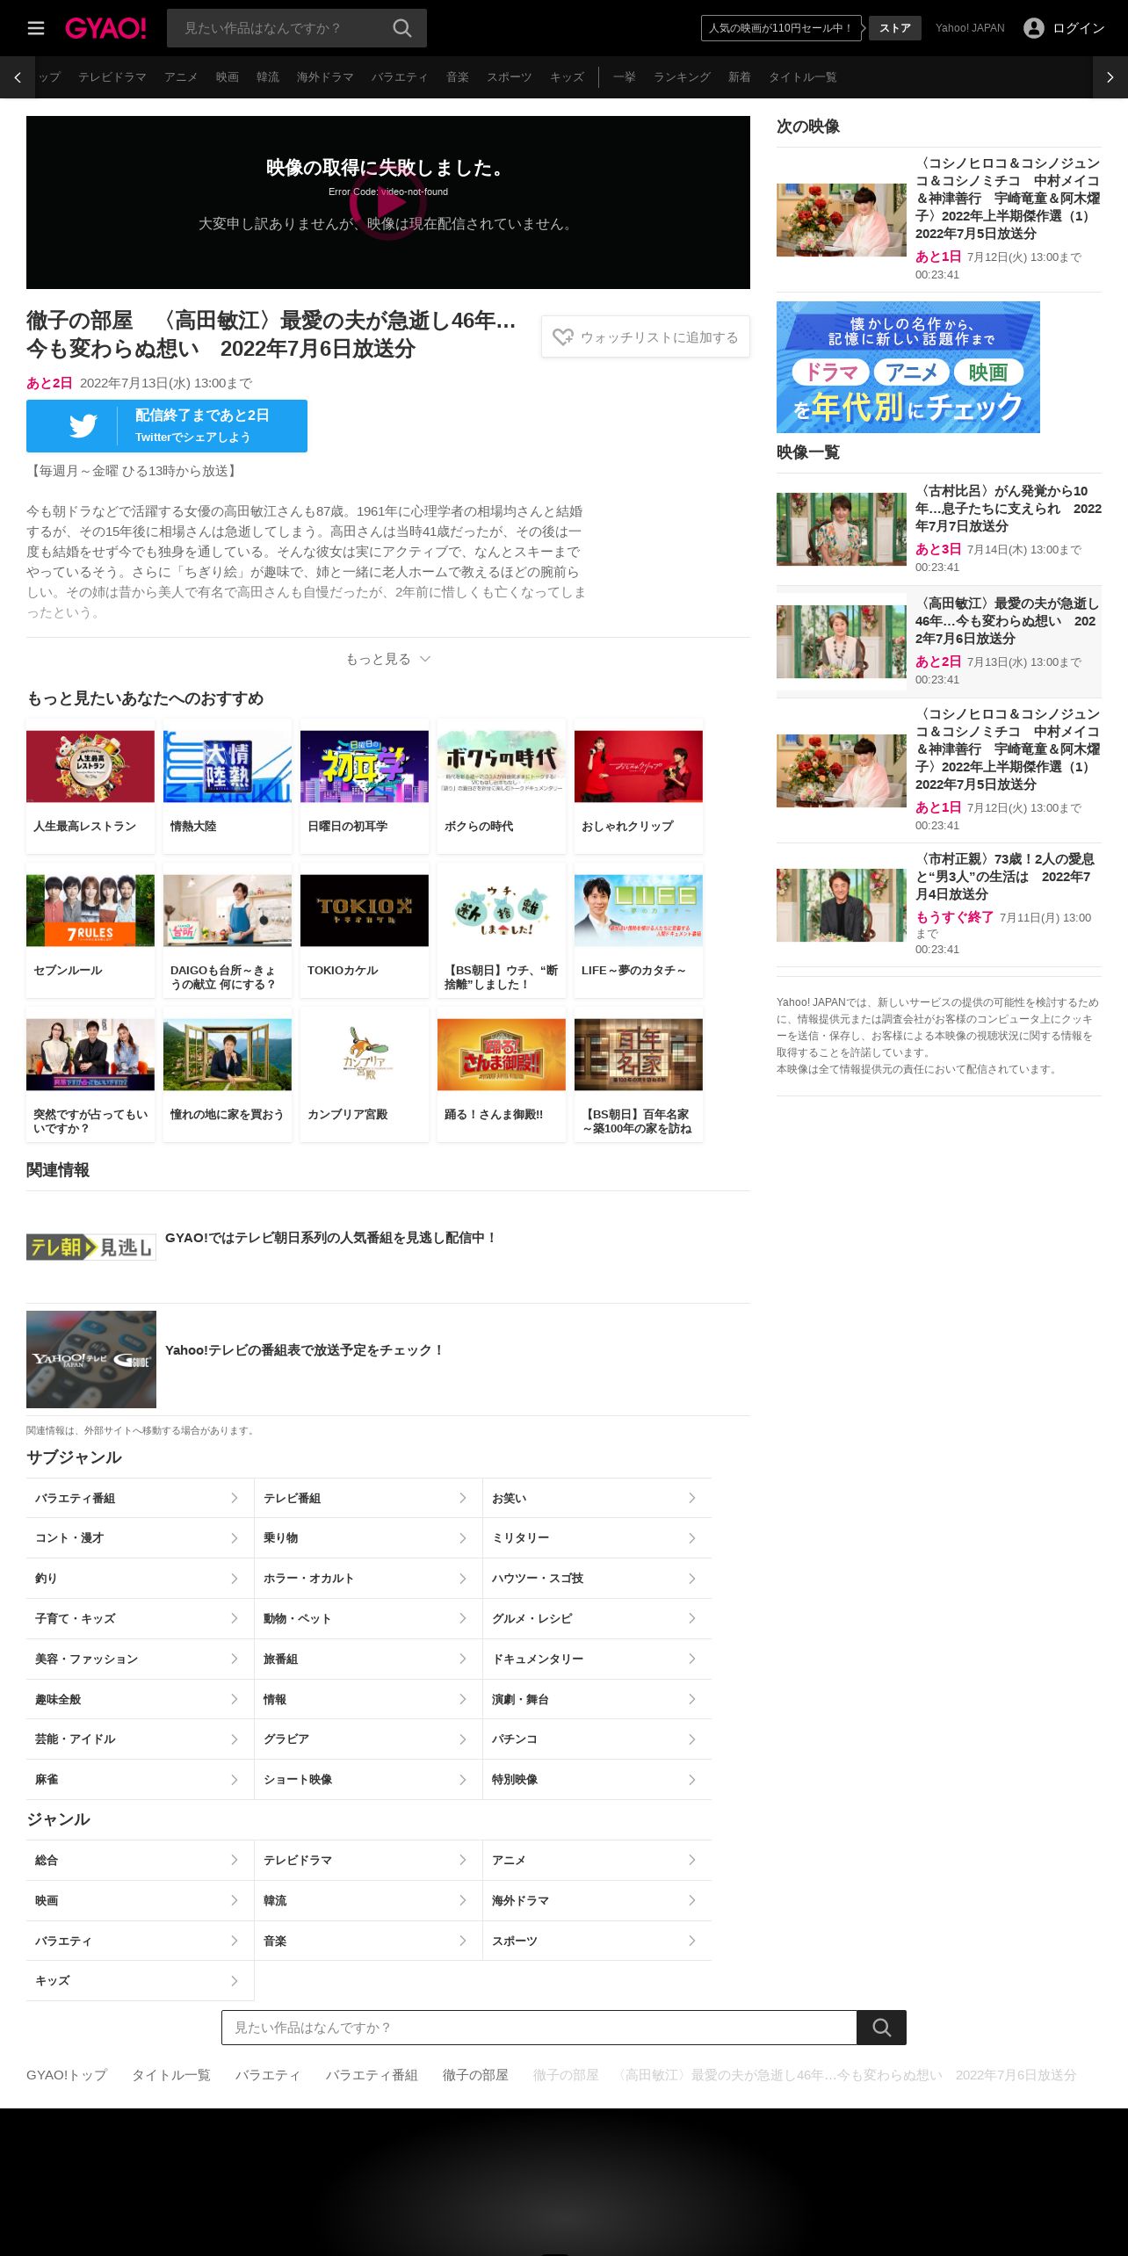
Task: Open カンブリア宮殿 recommendation card
Action: pyautogui.click(x=365, y=1074)
